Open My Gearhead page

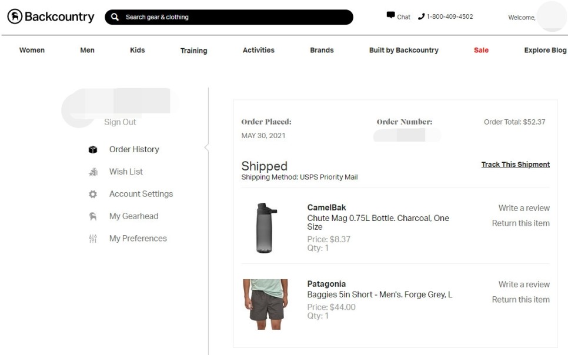133,216
